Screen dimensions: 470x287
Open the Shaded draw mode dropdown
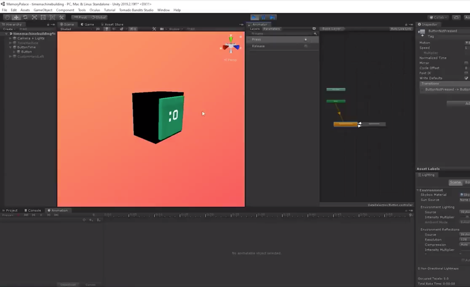tap(66, 29)
